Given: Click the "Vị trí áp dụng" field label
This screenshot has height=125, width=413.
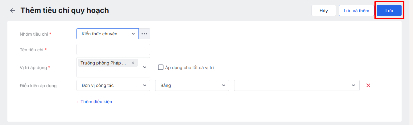Looking at the screenshot, I should point(33,68).
